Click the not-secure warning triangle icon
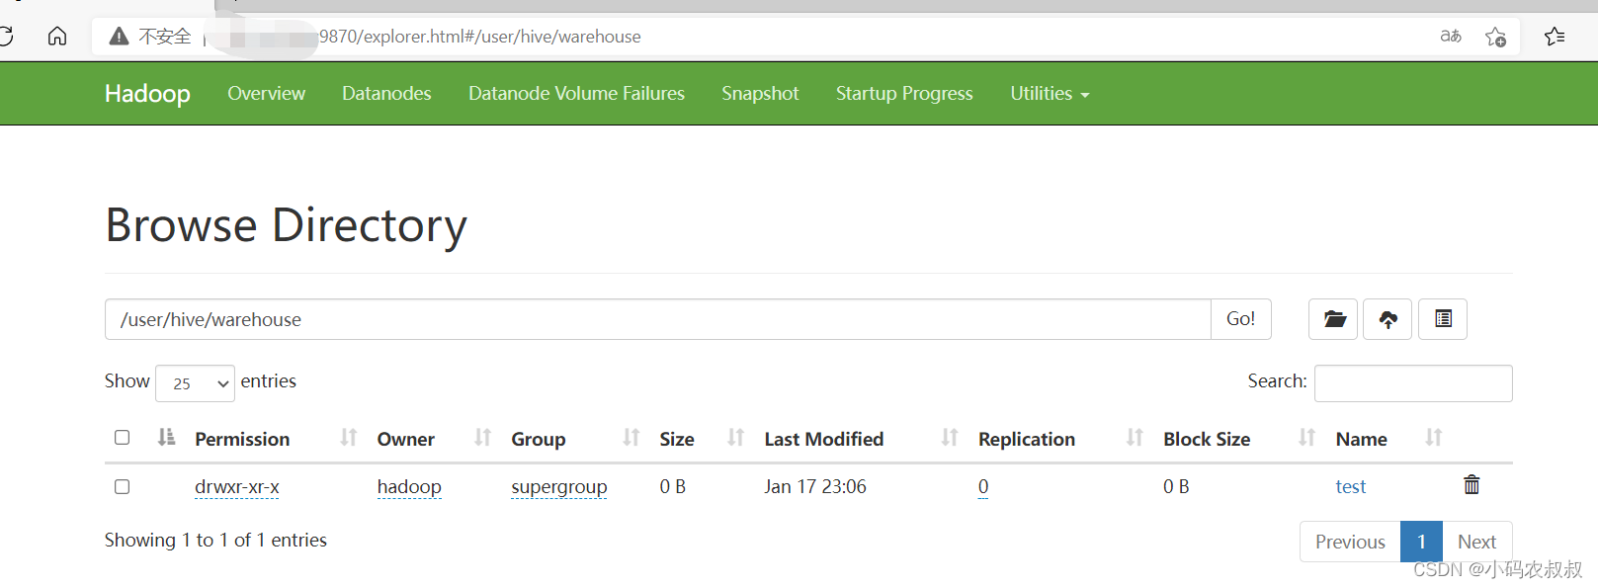Viewport: 1598px width, 588px height. click(120, 37)
